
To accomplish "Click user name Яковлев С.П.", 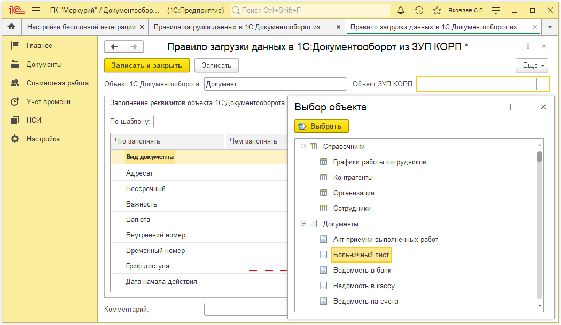I will coord(466,10).
